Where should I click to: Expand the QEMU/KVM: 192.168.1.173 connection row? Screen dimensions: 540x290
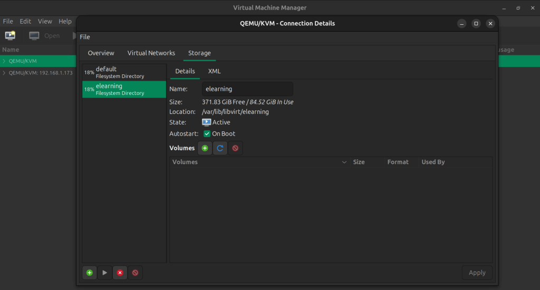point(4,73)
